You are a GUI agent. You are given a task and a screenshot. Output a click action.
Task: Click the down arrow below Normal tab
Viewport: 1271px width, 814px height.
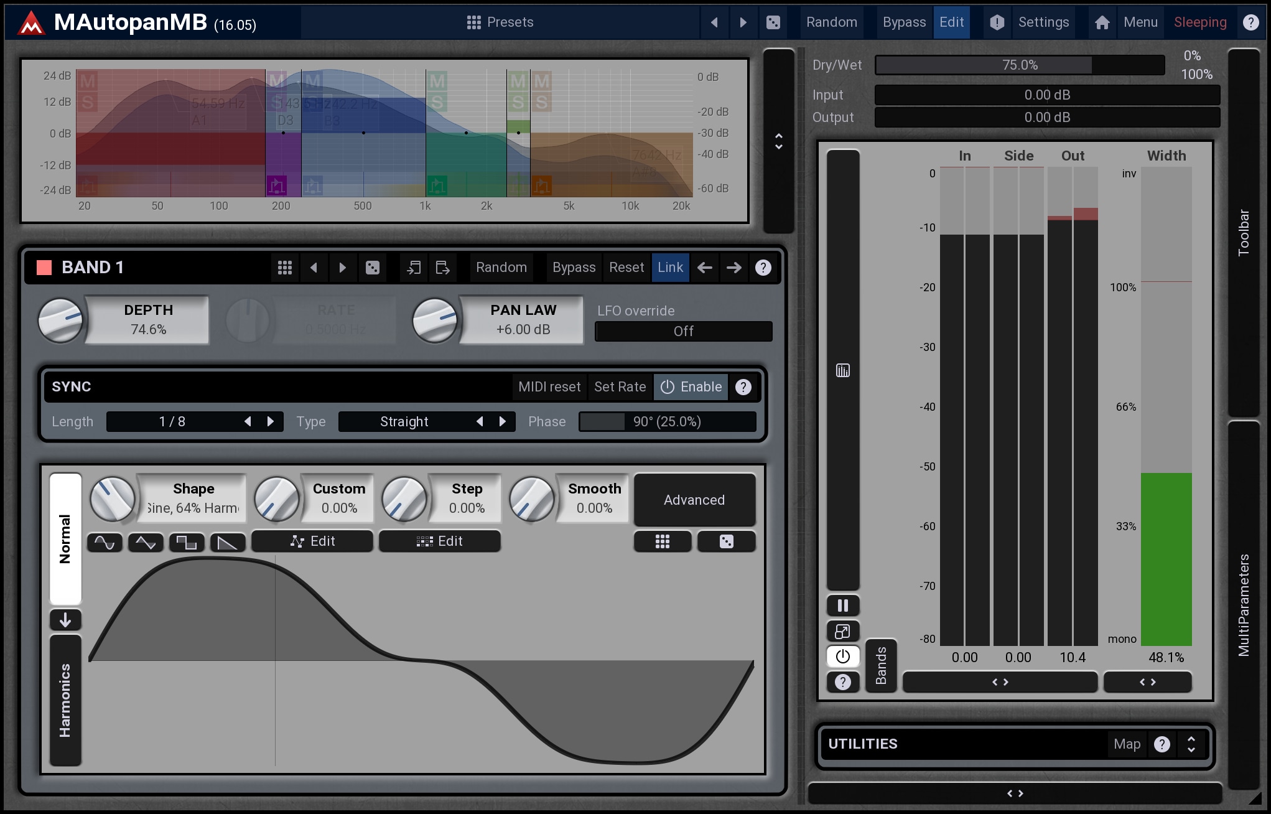click(x=65, y=620)
